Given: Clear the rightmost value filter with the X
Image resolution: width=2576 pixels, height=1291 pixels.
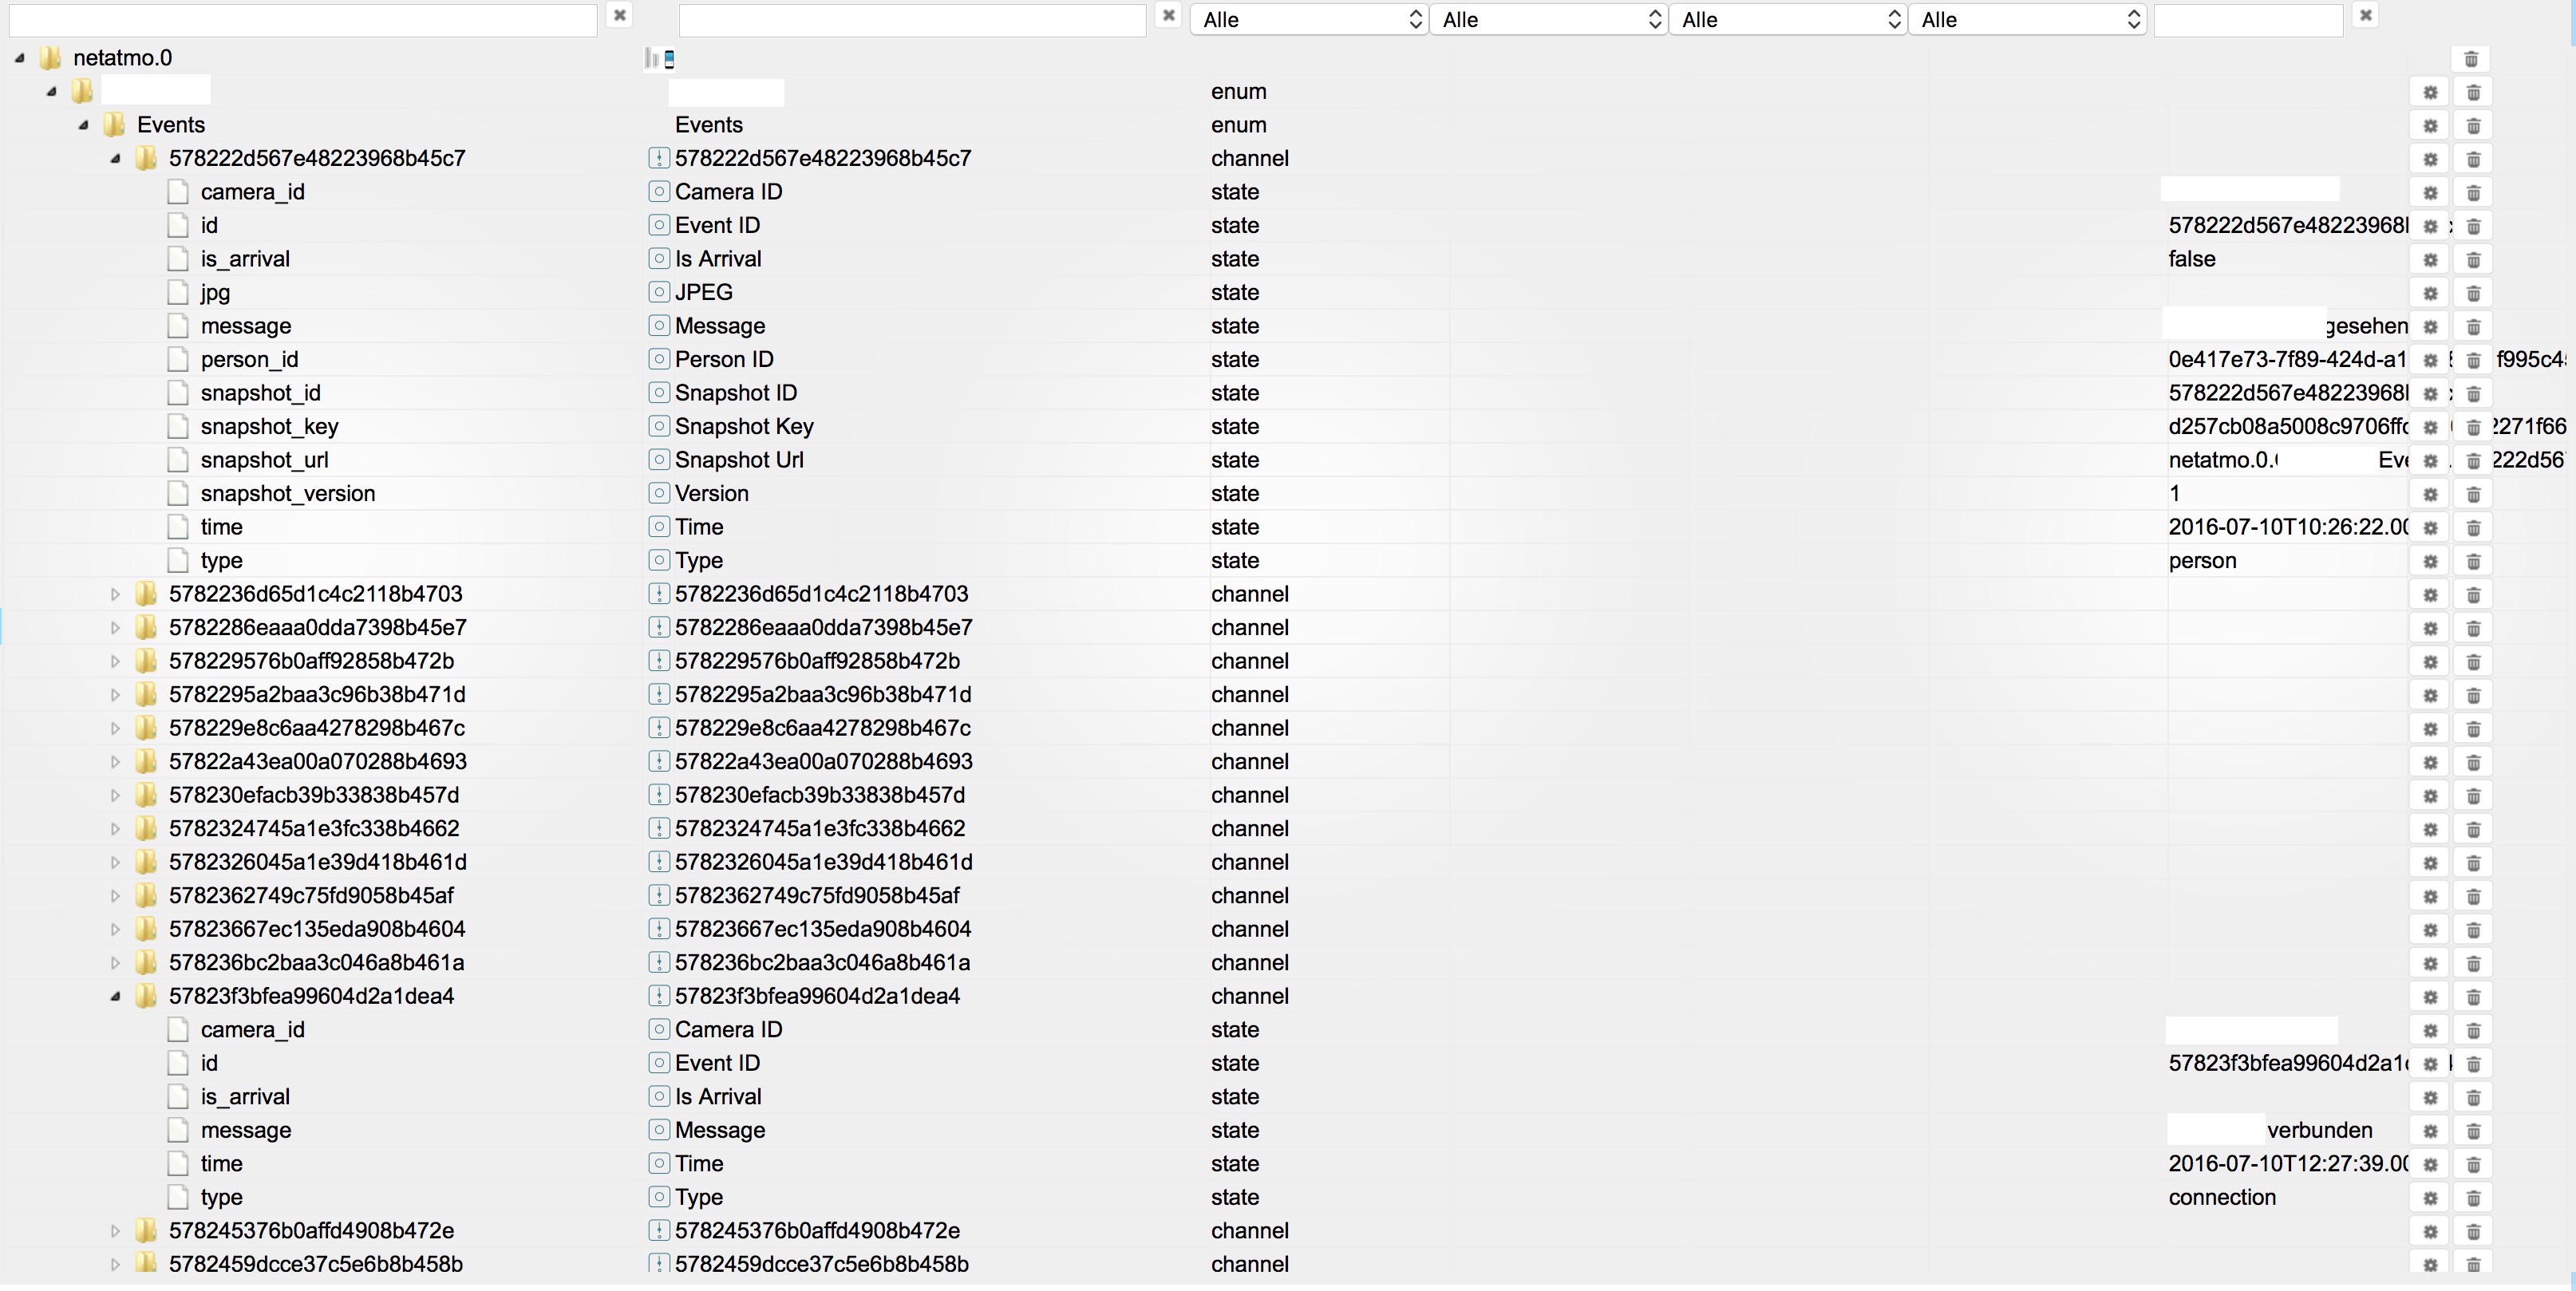Looking at the screenshot, I should pos(2365,15).
